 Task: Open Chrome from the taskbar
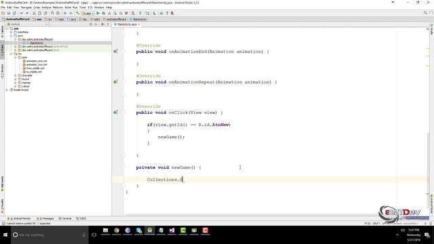117,230
